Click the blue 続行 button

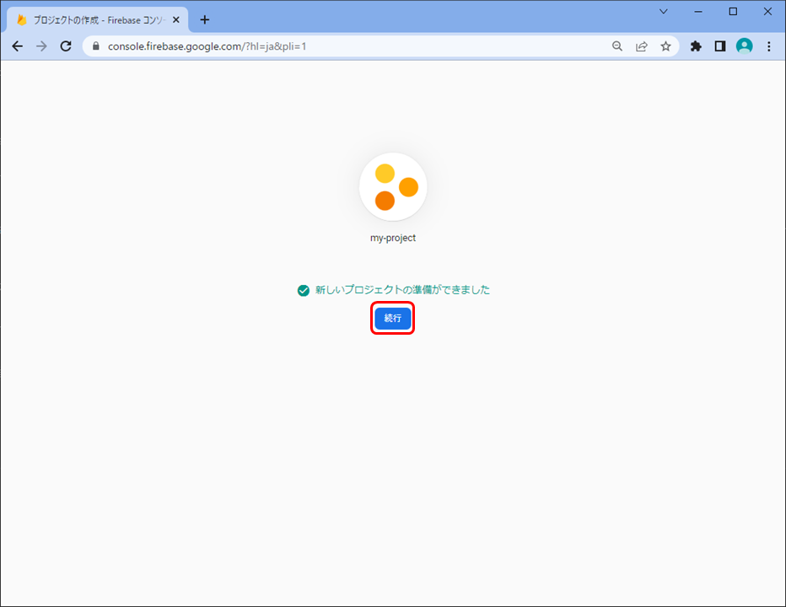click(x=392, y=318)
